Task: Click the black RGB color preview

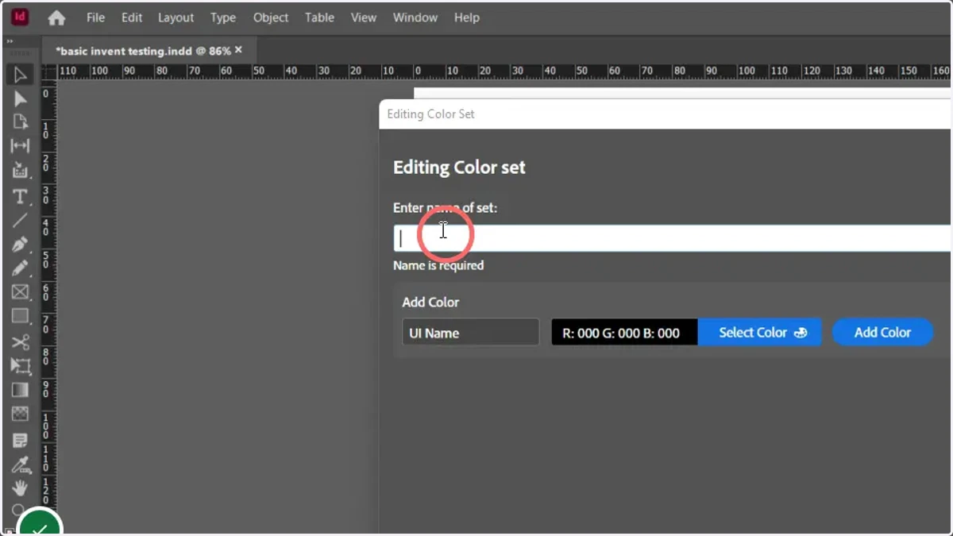Action: [x=624, y=333]
